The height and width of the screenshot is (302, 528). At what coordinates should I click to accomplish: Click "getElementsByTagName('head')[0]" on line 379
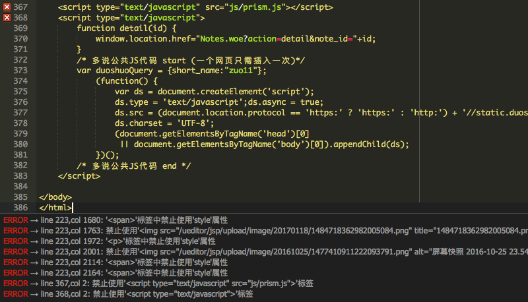tap(236, 134)
